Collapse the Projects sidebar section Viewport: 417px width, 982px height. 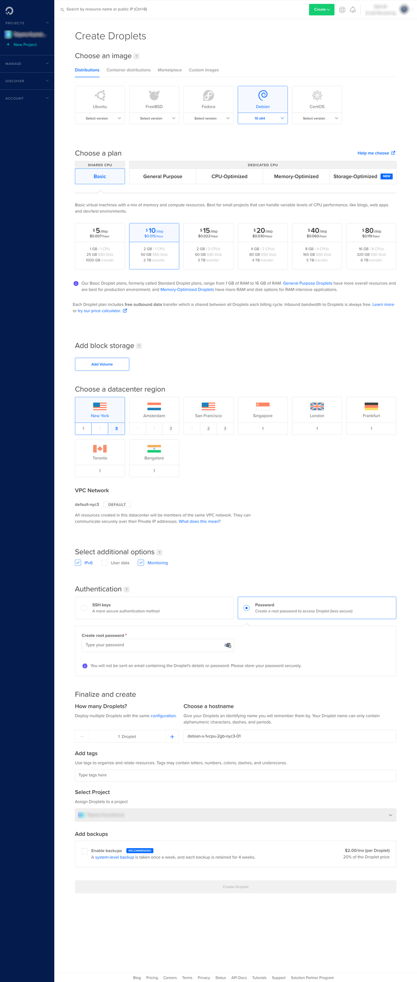(x=47, y=23)
